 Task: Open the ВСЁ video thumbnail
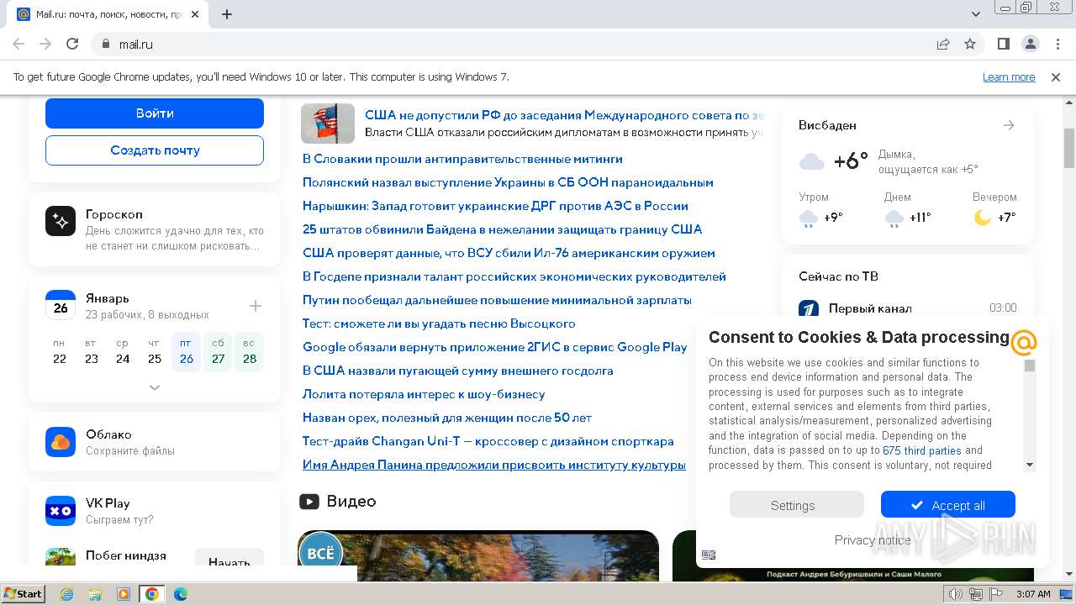tap(478, 555)
